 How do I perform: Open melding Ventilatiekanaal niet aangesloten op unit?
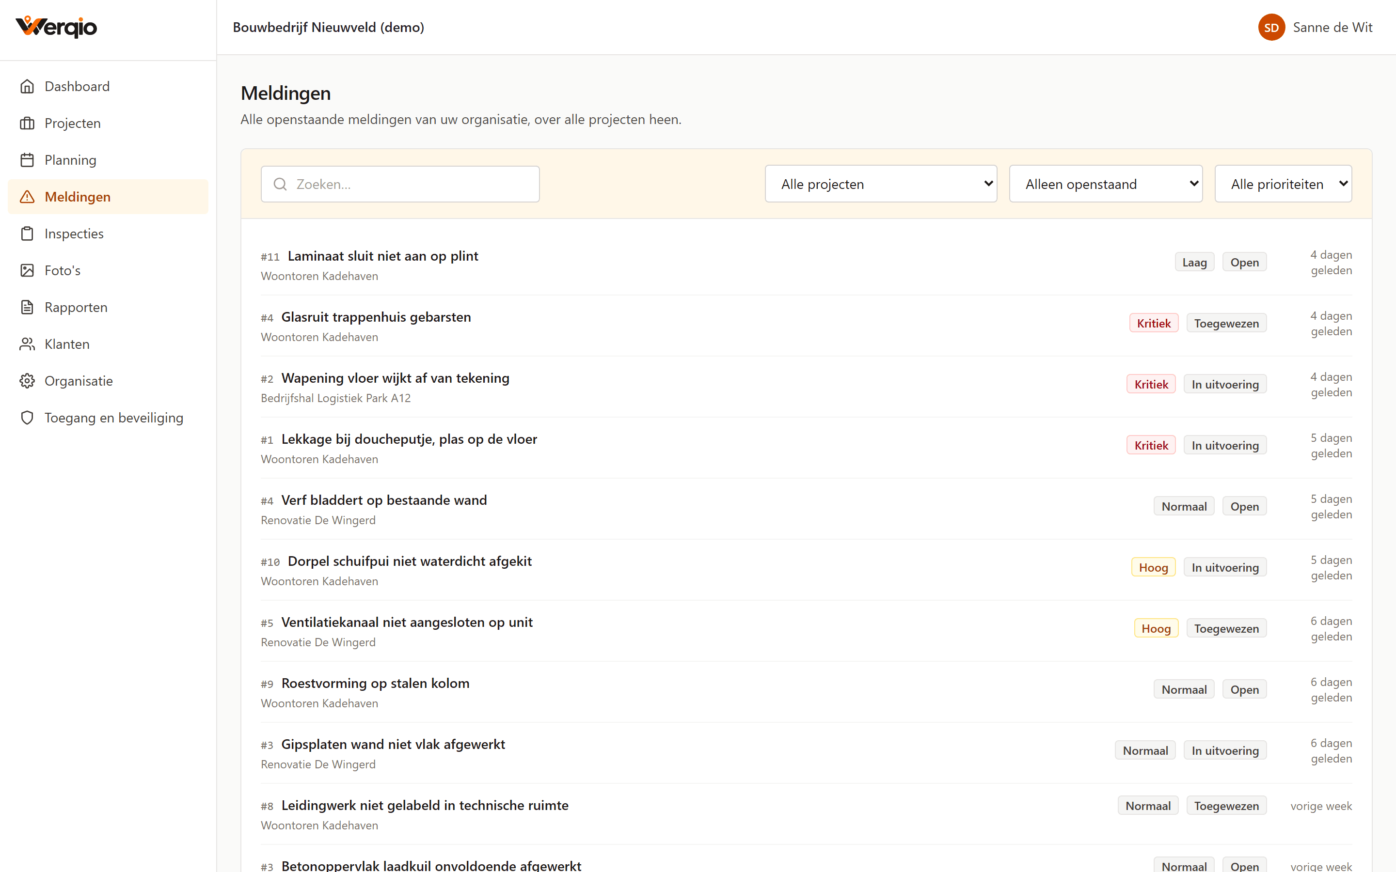[x=407, y=623]
